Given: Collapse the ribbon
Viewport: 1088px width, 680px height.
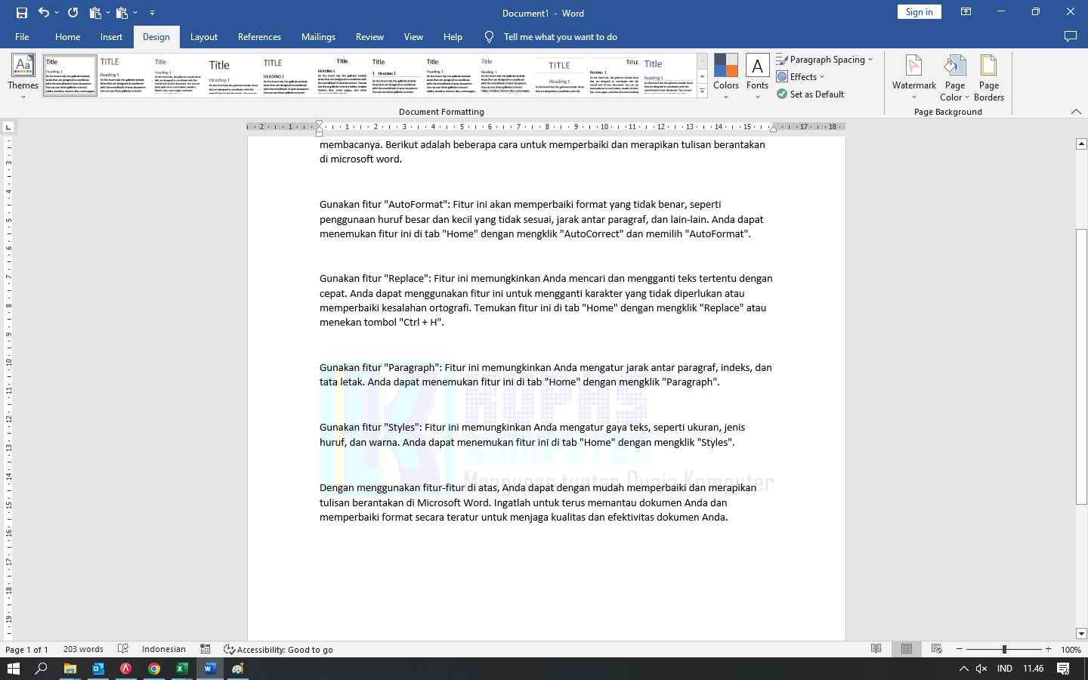Looking at the screenshot, I should click(x=1076, y=112).
